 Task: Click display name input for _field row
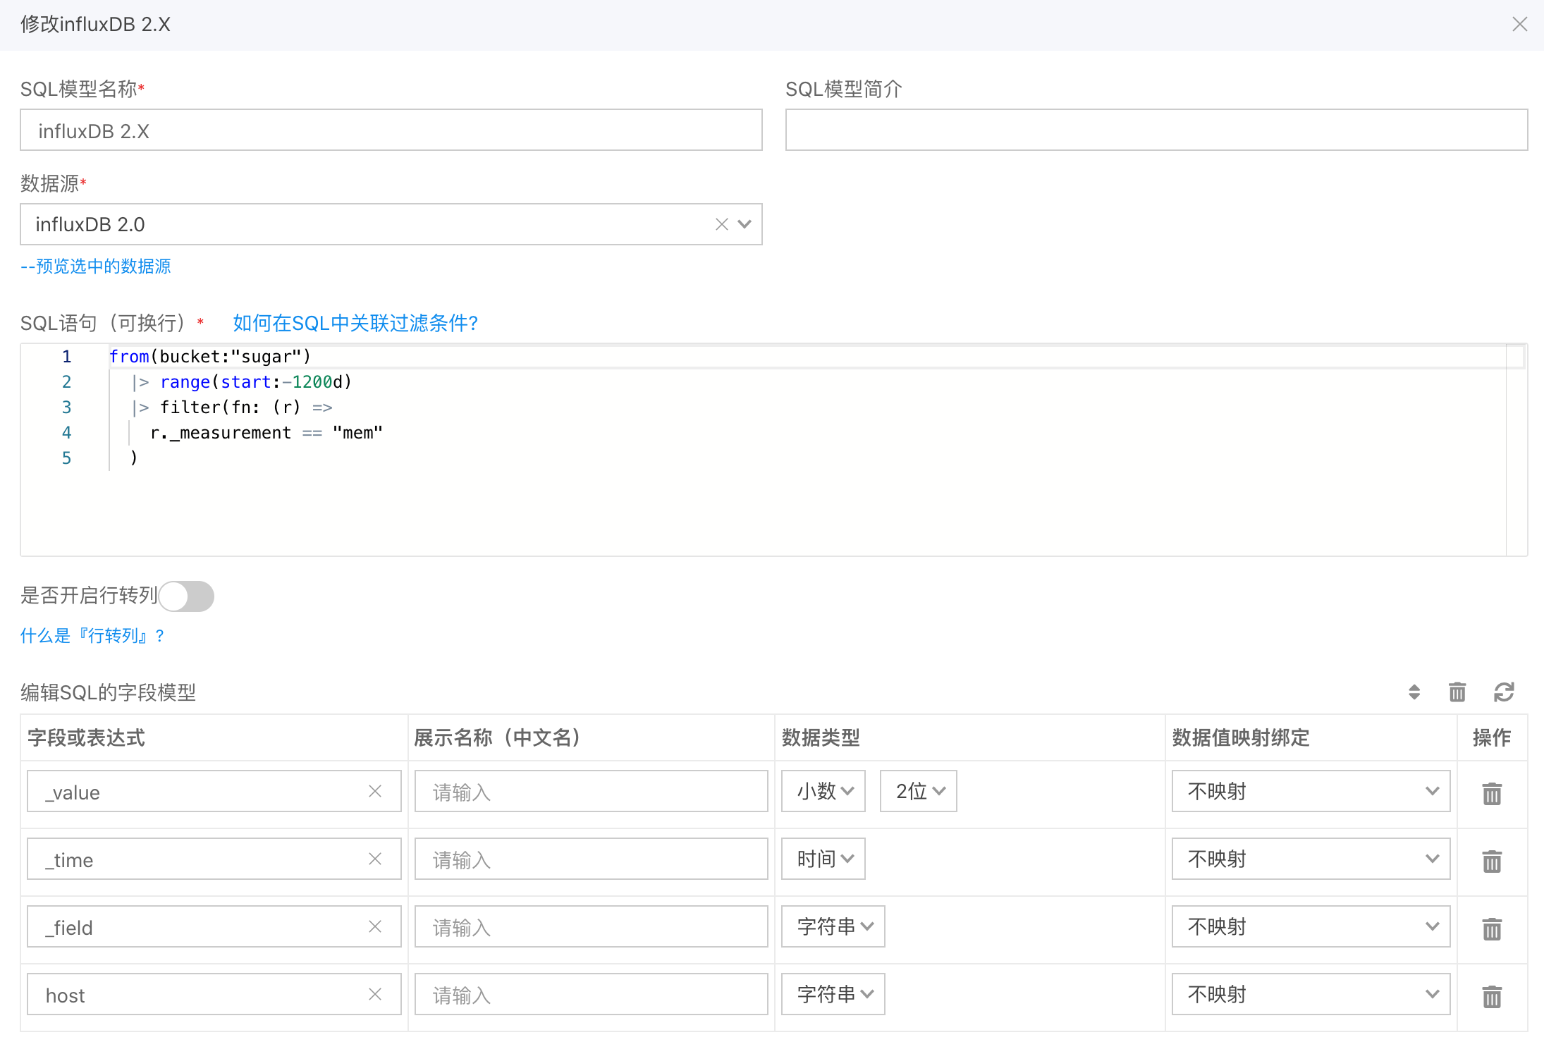tap(592, 926)
